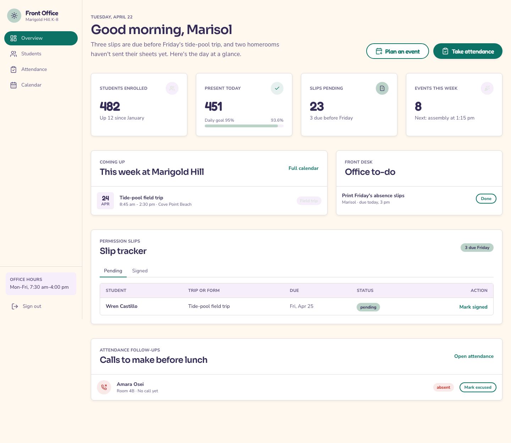This screenshot has width=511, height=443.
Task: Click the calendar-plus icon on Plan an event
Action: click(x=379, y=51)
